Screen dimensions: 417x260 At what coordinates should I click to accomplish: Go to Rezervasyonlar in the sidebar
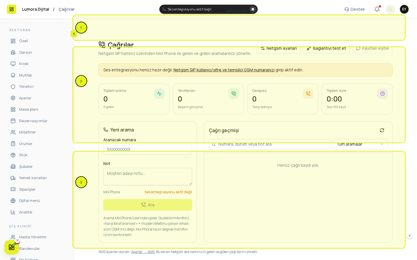[33, 121]
